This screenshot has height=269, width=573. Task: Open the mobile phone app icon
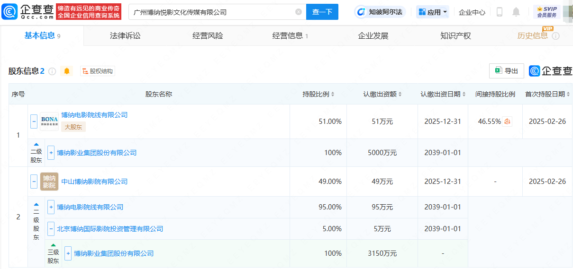click(500, 12)
